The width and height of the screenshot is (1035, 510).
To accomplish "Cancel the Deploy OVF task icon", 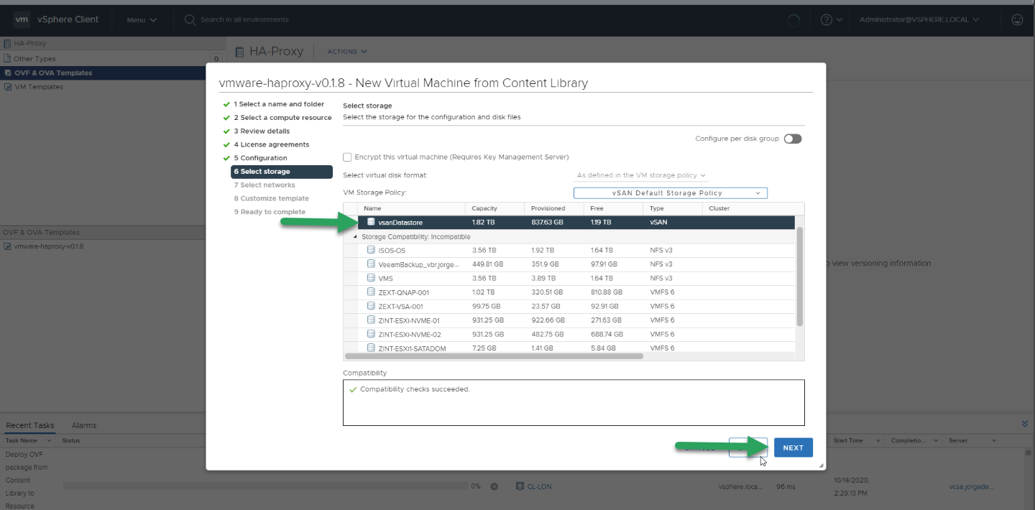I will pos(494,486).
